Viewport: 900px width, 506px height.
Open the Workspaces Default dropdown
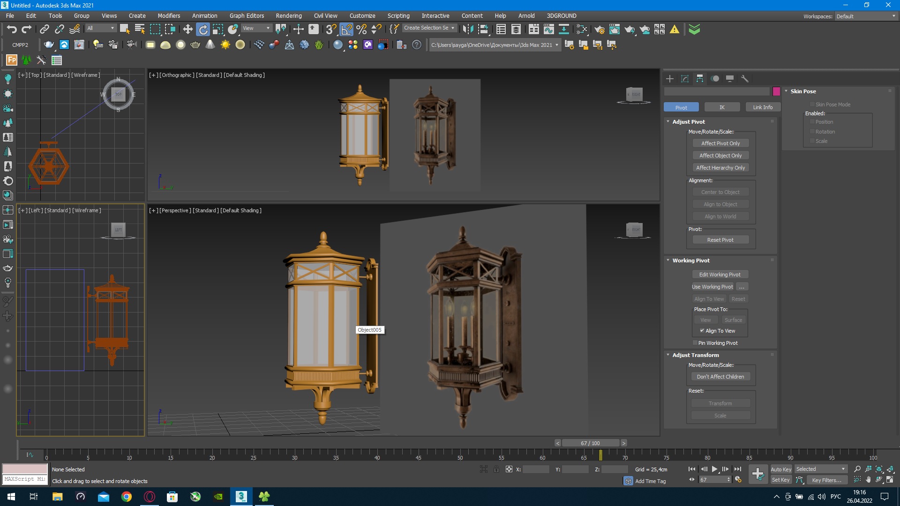coord(866,16)
